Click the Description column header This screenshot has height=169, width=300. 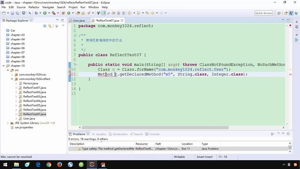coord(101,144)
